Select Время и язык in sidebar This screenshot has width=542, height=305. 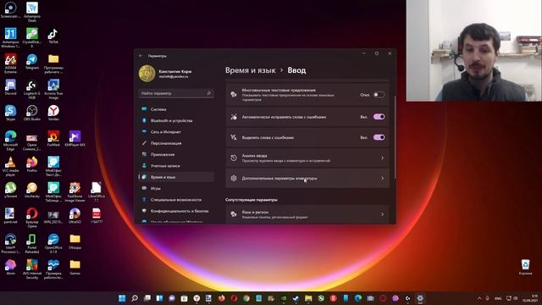click(176, 177)
